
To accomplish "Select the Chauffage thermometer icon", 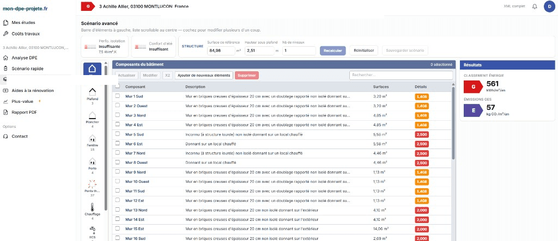I will [x=92, y=207].
